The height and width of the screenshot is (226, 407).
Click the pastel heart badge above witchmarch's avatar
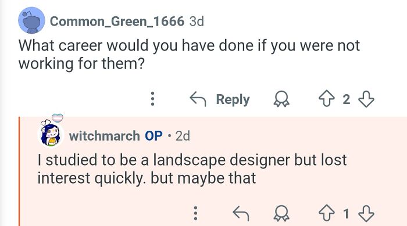click(58, 118)
